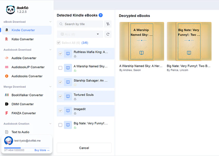Click the lock icon under Ruthless Mafia King
Image resolution: width=219 pixels, height=156 pixels.
click(75, 56)
